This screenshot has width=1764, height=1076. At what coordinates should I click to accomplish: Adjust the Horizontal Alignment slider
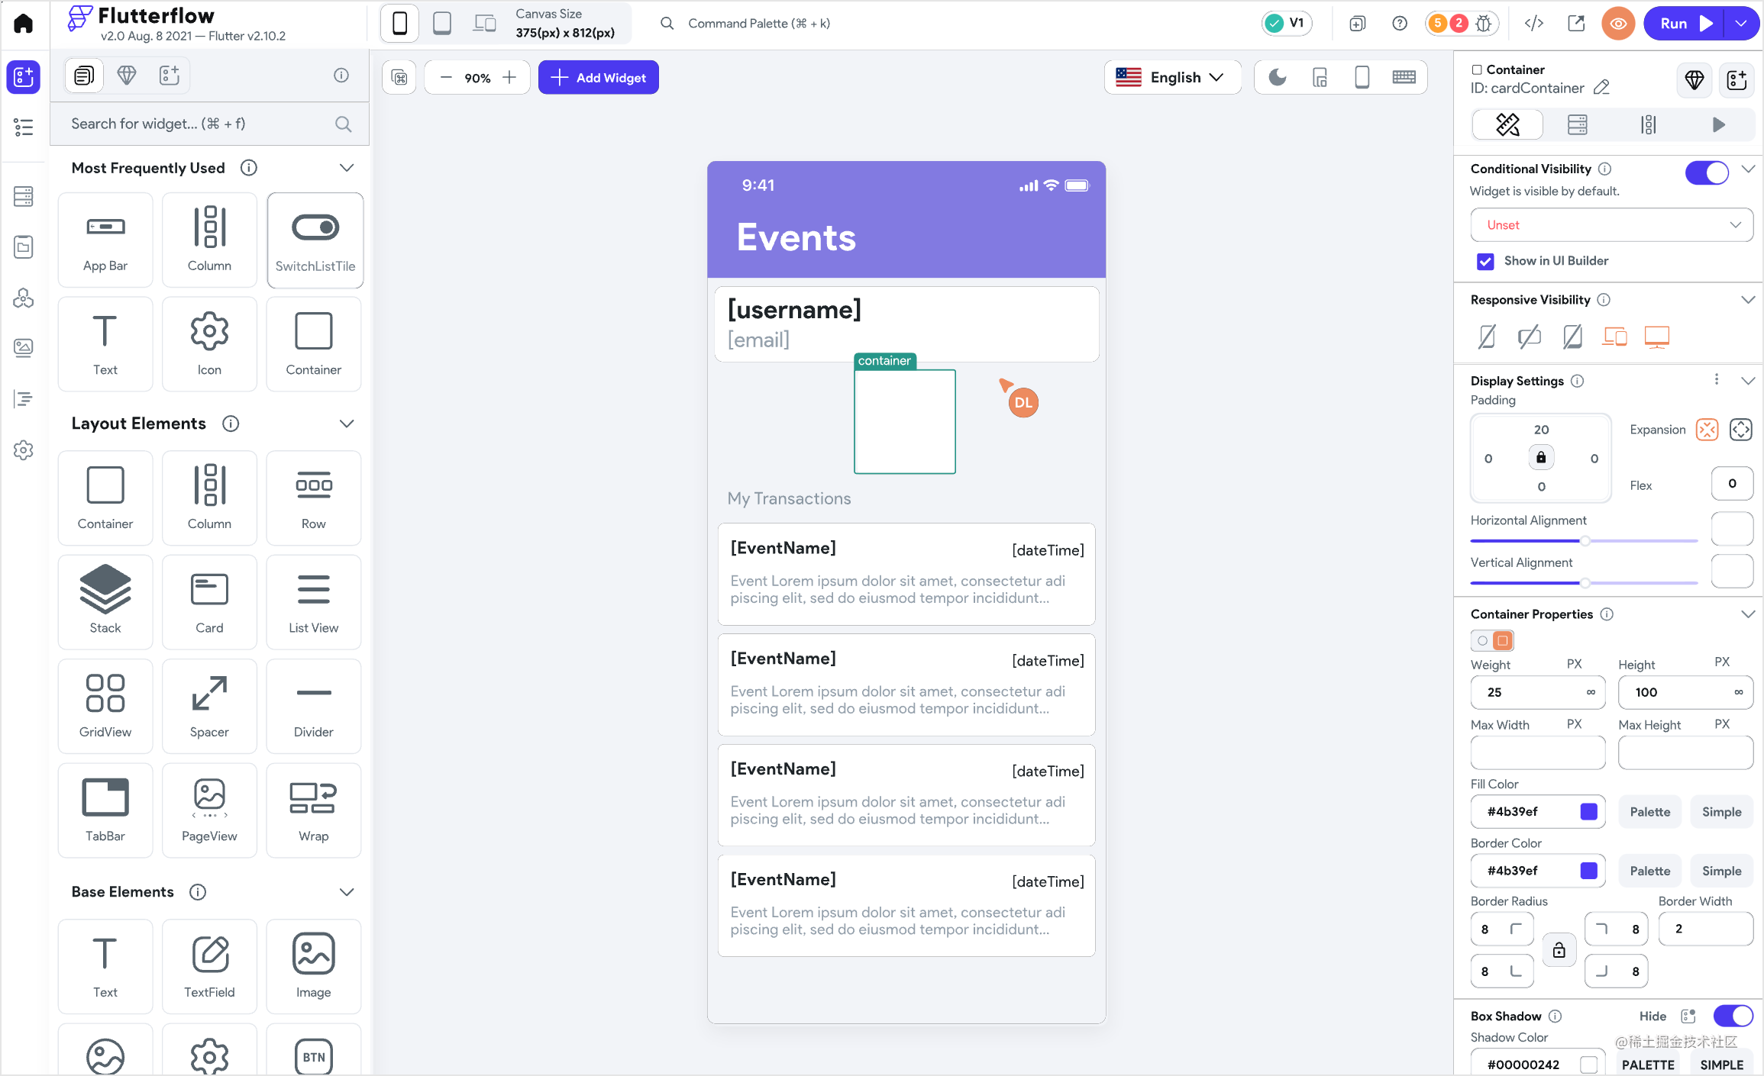(x=1585, y=540)
